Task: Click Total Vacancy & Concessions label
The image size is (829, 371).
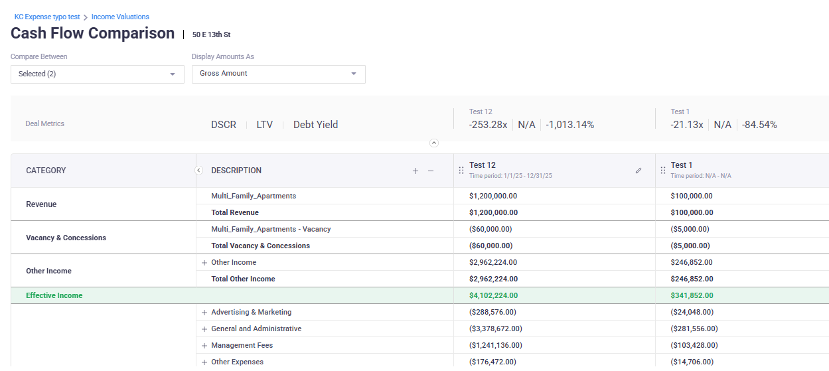Action: click(260, 246)
